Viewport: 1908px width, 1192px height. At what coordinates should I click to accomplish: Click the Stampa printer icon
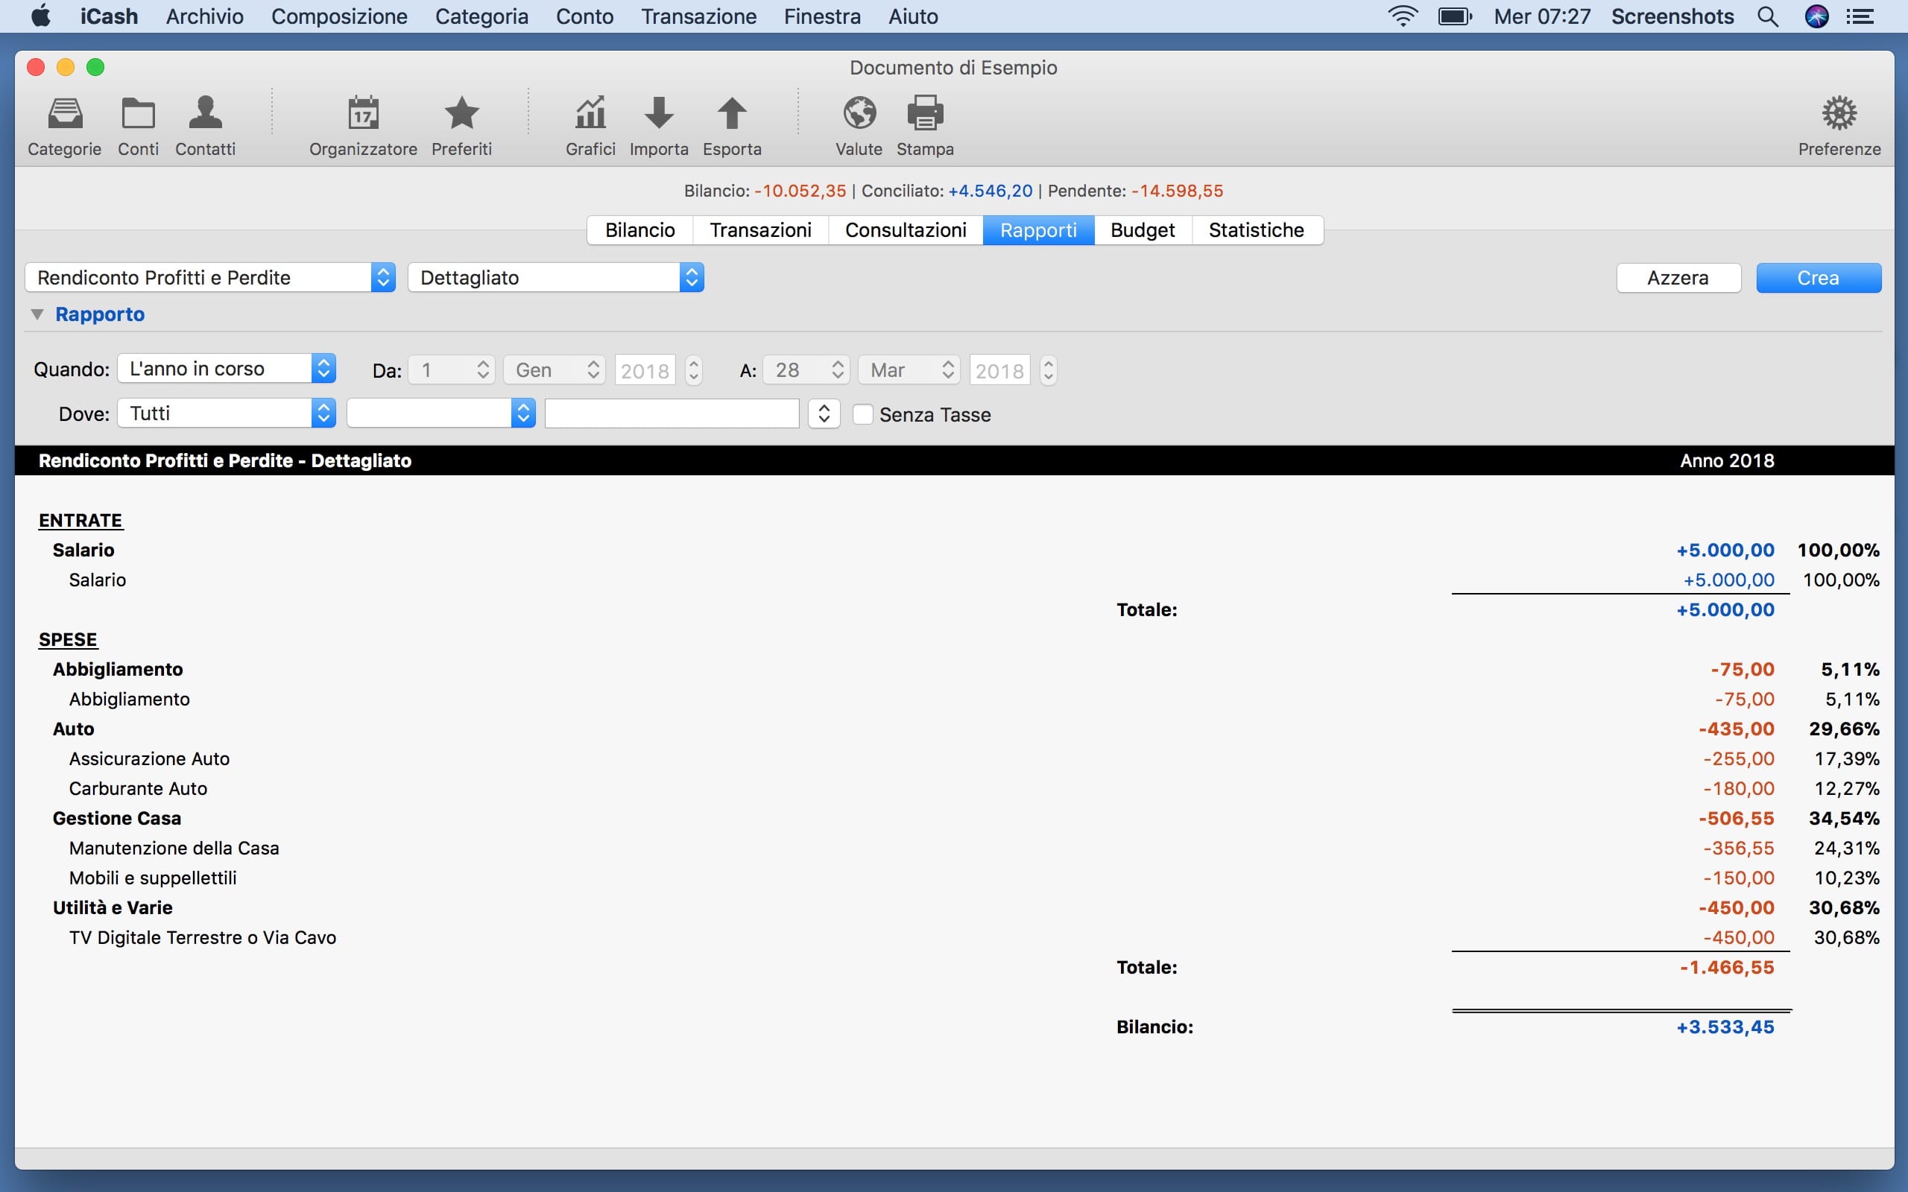point(925,114)
